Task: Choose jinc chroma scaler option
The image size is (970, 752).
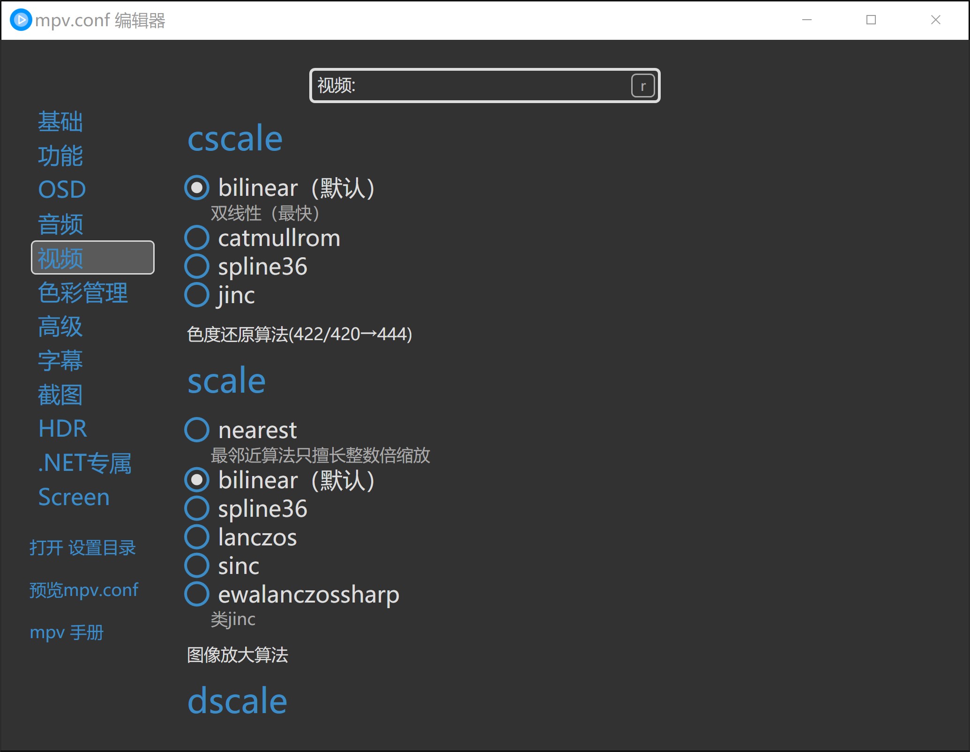Action: coord(197,295)
